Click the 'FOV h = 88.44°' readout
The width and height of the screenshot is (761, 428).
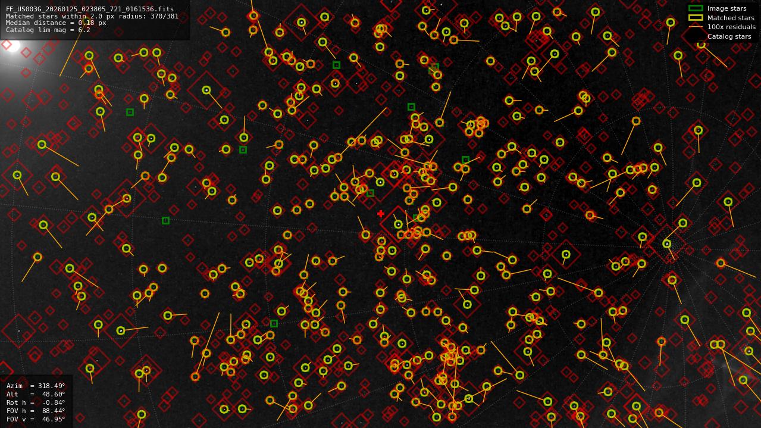36,411
